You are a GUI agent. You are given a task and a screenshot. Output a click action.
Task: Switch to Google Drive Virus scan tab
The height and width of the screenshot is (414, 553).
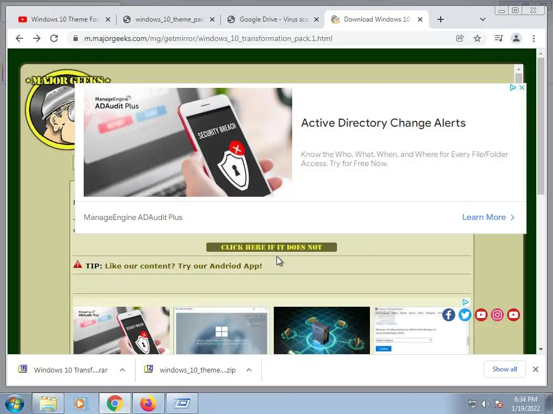pyautogui.click(x=269, y=19)
